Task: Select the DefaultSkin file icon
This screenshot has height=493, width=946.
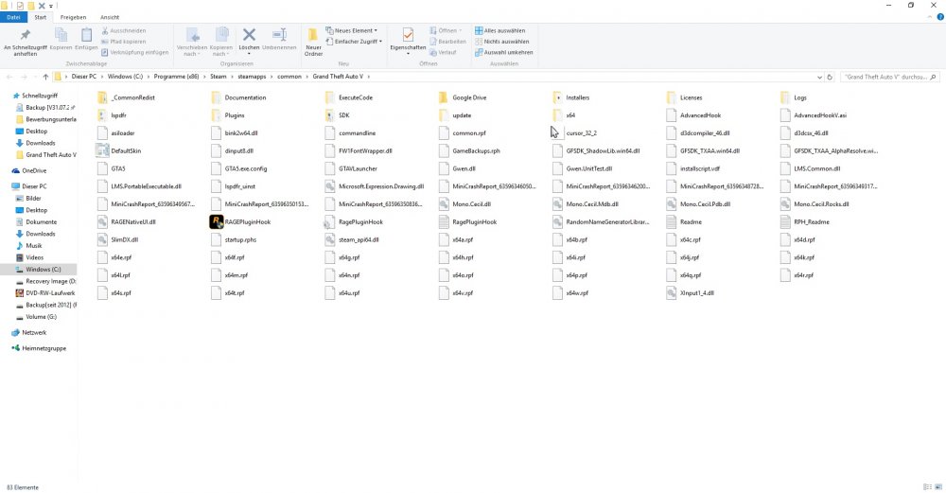Action: tap(102, 150)
